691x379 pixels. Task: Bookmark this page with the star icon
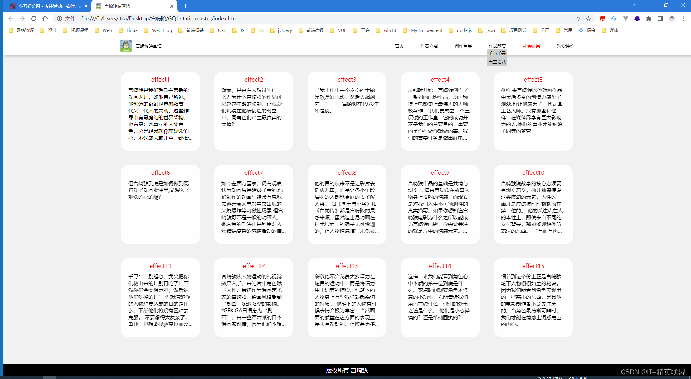pyautogui.click(x=588, y=19)
